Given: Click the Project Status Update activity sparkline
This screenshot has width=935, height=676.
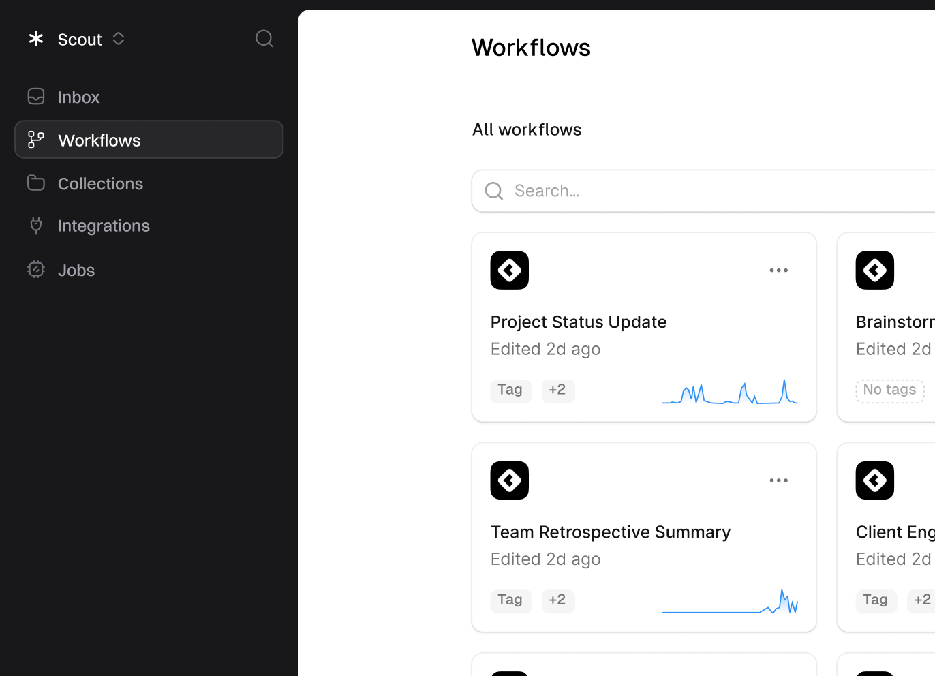Looking at the screenshot, I should point(730,392).
